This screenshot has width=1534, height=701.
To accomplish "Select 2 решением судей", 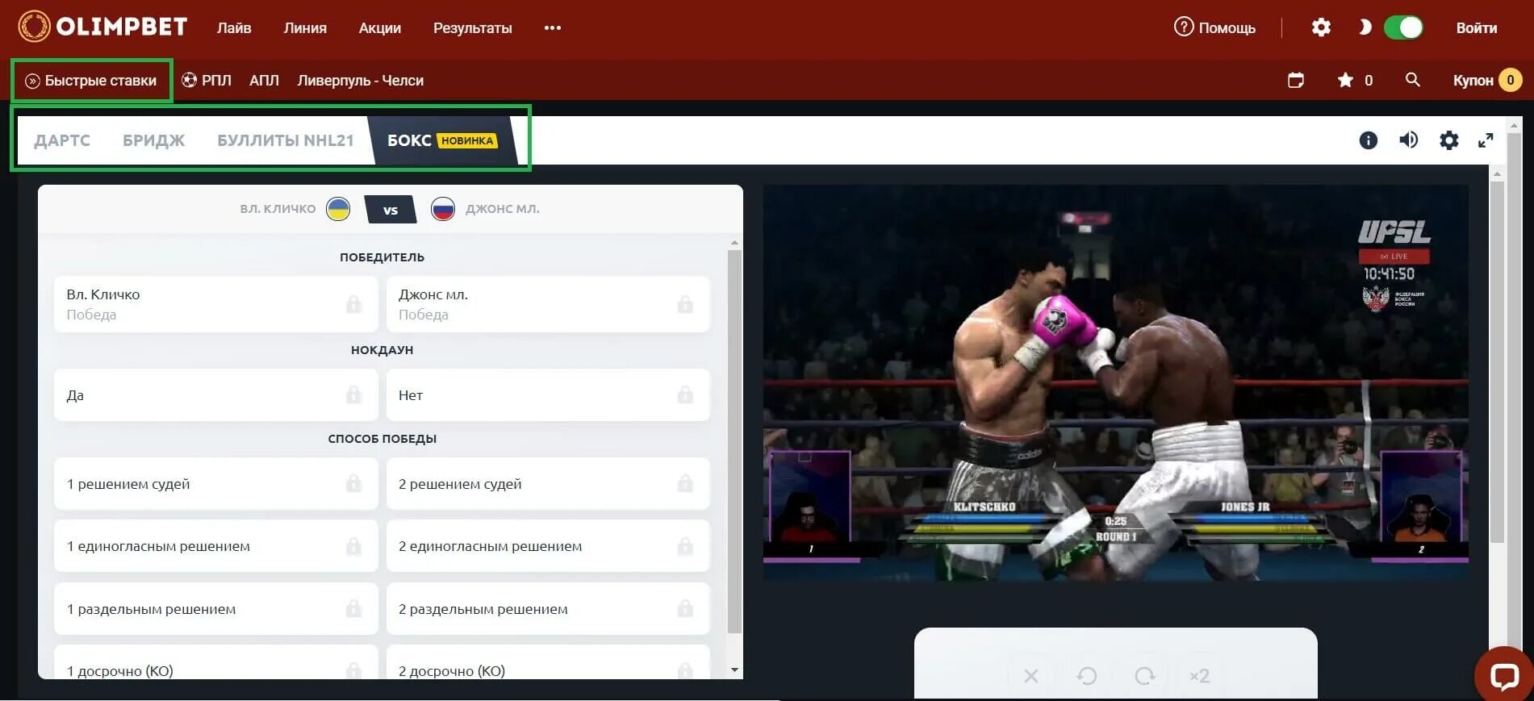I will pos(548,484).
